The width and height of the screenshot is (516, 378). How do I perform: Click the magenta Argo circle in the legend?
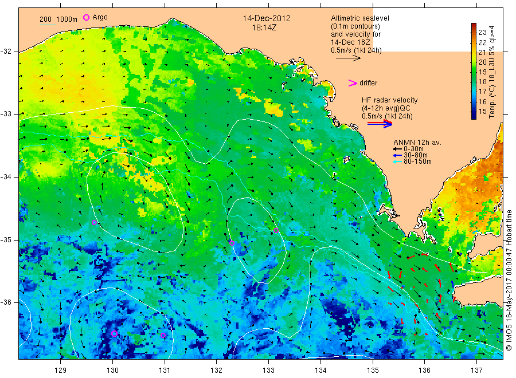(86, 17)
